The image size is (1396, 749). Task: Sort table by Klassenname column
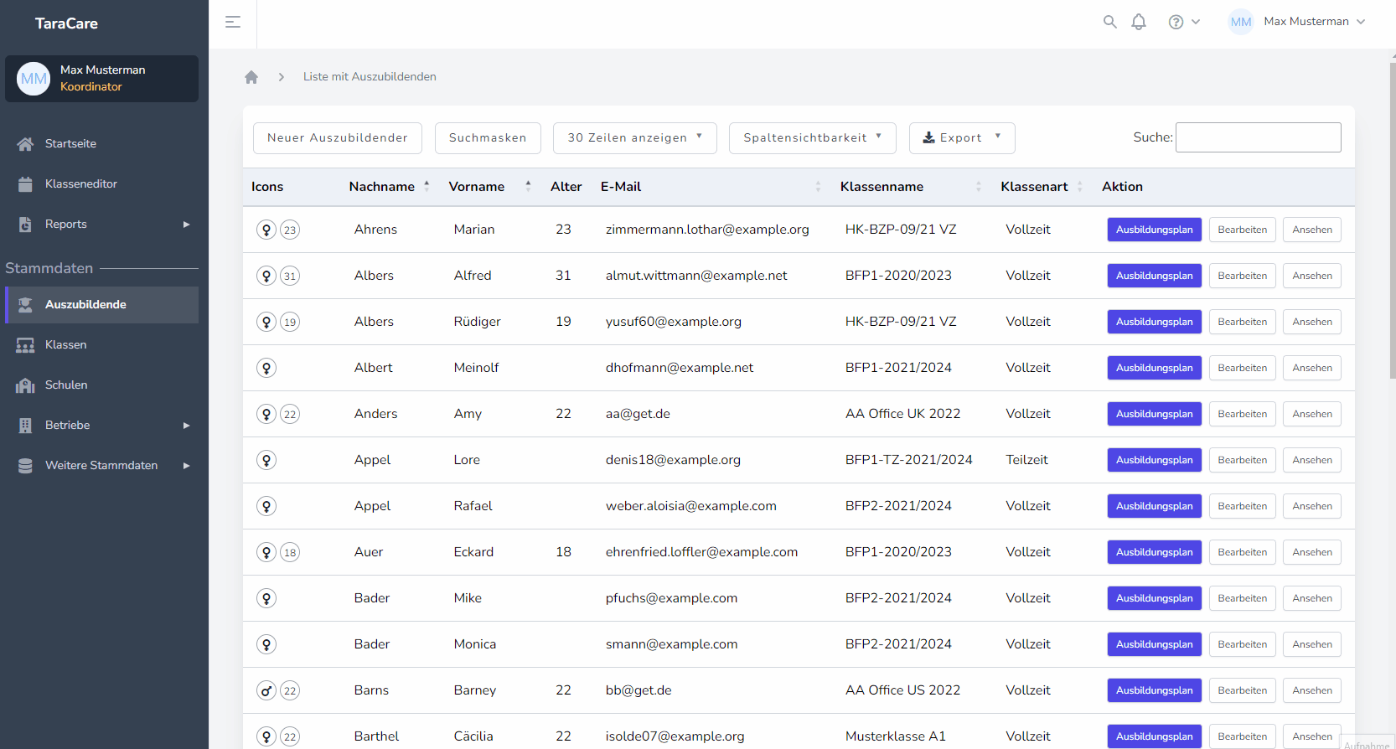910,187
